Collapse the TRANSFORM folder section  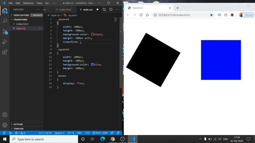coord(27,19)
